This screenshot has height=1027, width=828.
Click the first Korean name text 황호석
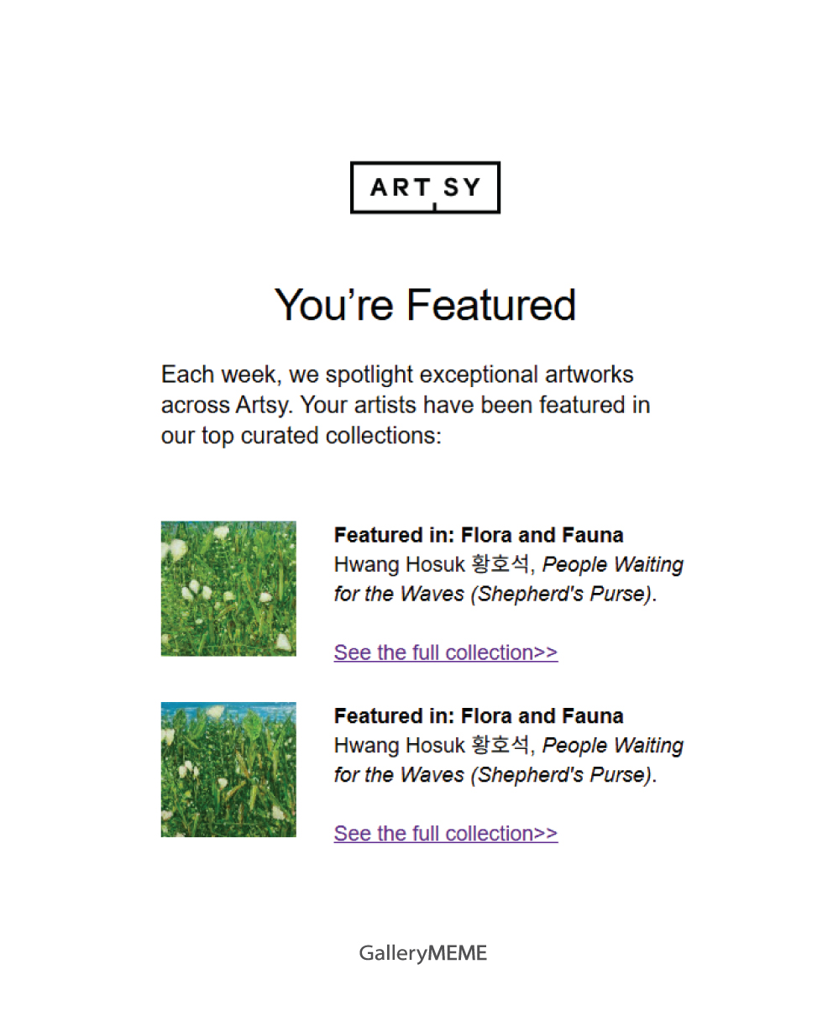pyautogui.click(x=500, y=564)
